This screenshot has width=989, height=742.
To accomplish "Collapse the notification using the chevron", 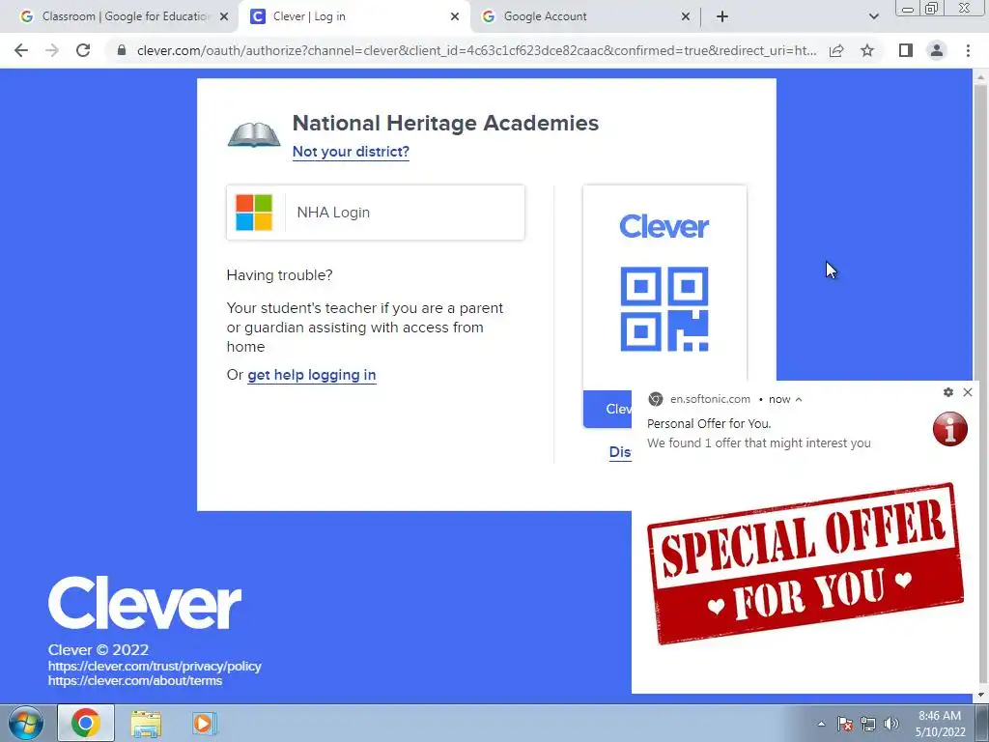I will pos(799,399).
